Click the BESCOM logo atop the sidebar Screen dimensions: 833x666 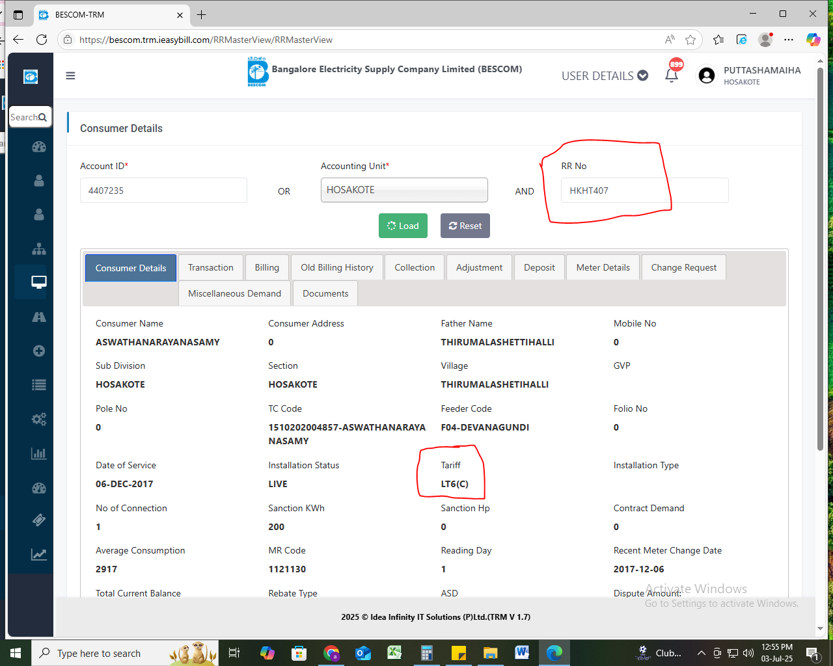[x=31, y=76]
